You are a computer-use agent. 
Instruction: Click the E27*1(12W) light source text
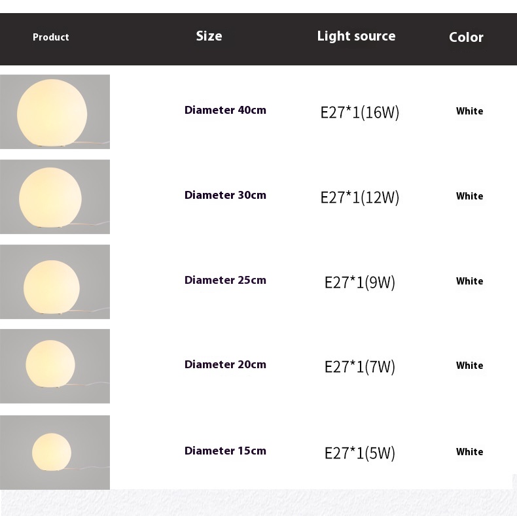(359, 198)
